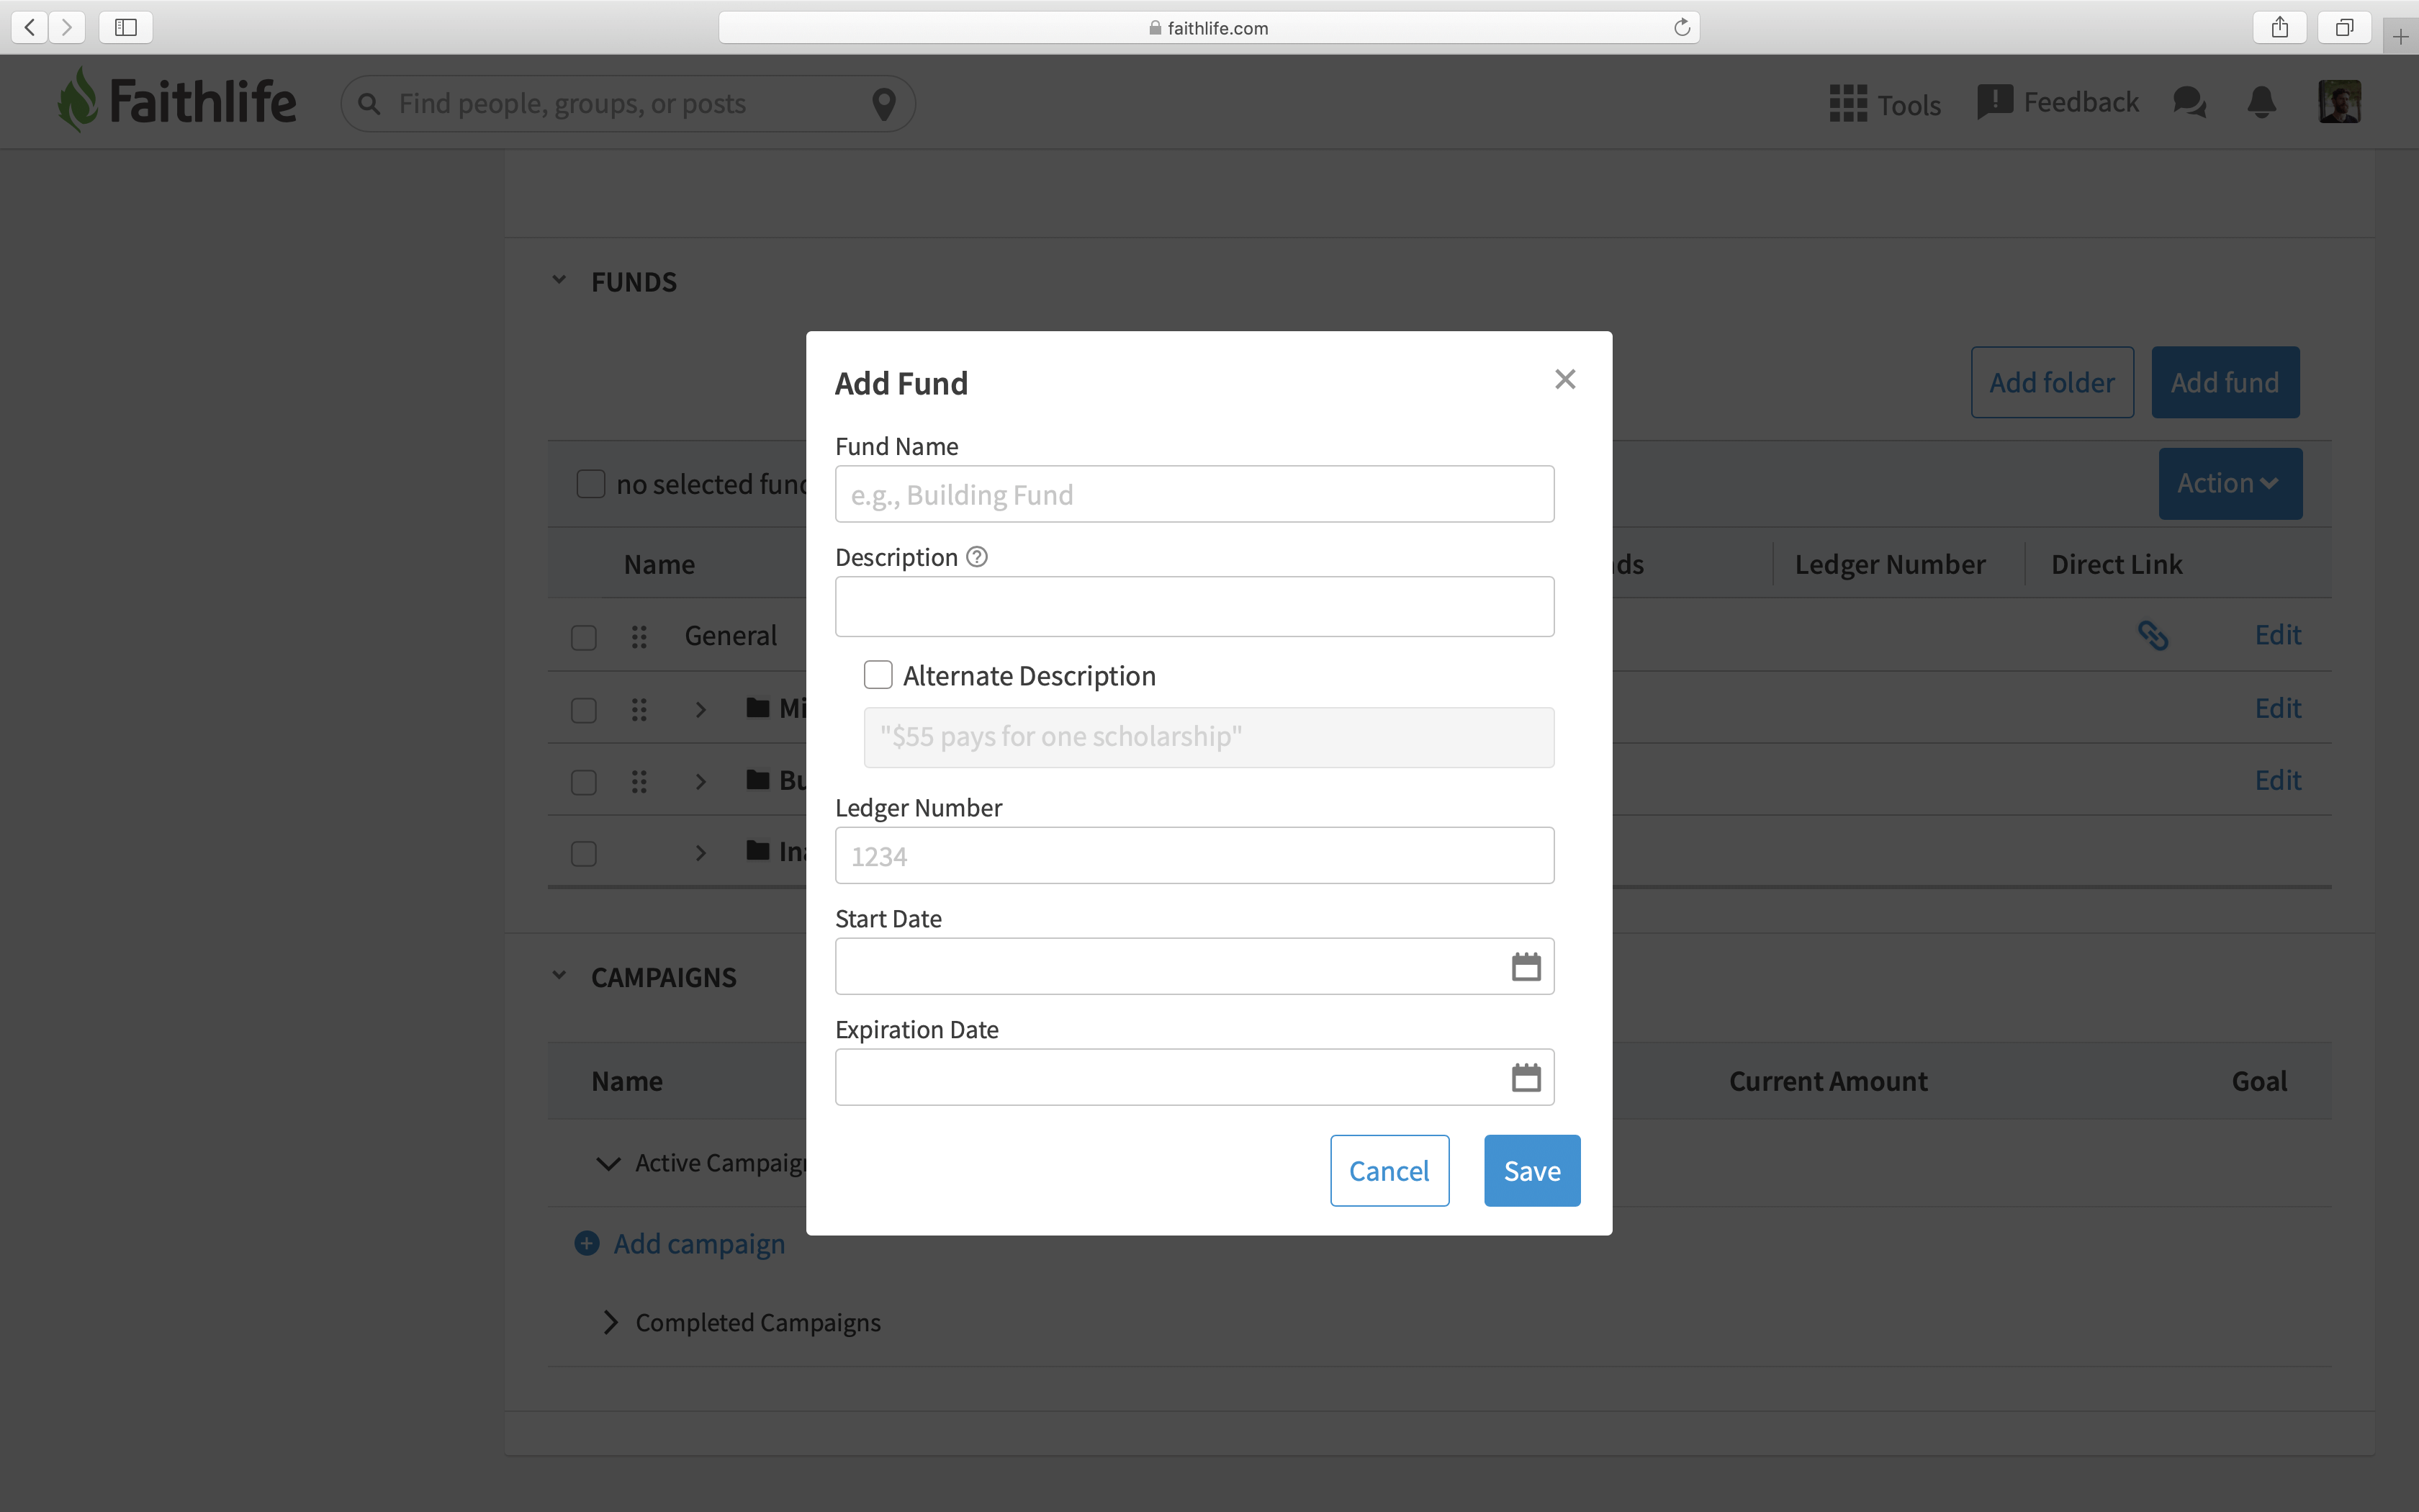Open the messages chat icon
Screen dimensions: 2419x1512
tap(2189, 102)
